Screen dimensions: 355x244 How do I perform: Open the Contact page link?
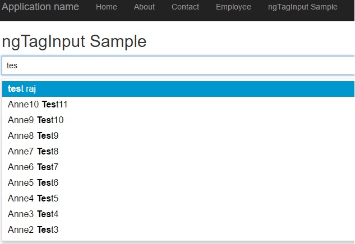coord(185,7)
